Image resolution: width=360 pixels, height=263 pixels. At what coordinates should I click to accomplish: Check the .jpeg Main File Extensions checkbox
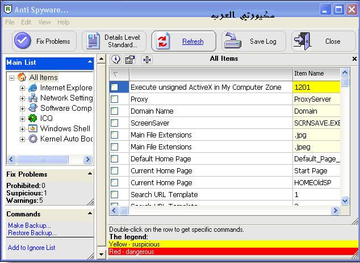[x=114, y=147]
